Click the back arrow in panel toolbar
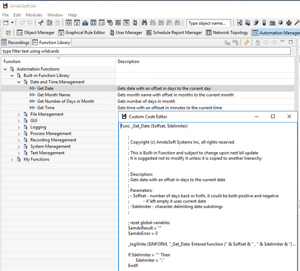The height and width of the screenshot is (271, 300). (x=266, y=42)
